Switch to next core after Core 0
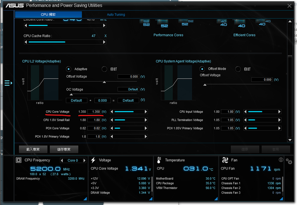Image resolution: width=297 pixels, height=205 pixels. [x=84, y=161]
